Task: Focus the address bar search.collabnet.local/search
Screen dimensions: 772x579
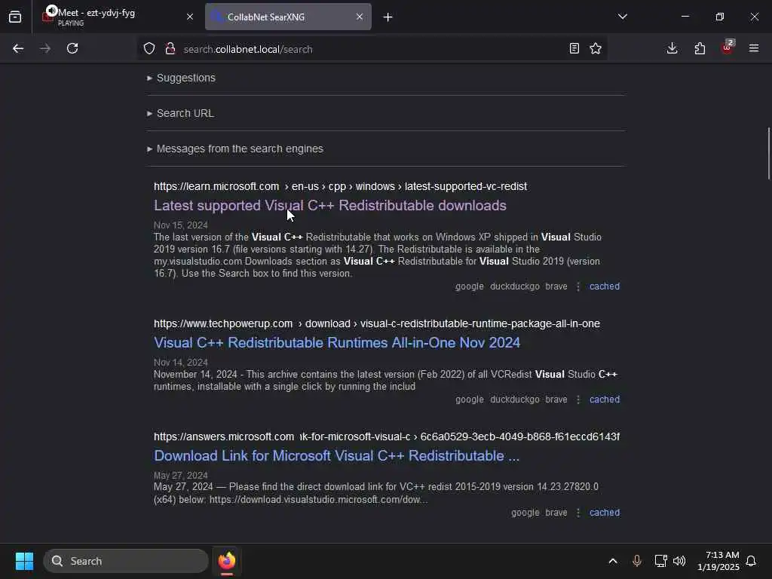Action: pos(374,49)
